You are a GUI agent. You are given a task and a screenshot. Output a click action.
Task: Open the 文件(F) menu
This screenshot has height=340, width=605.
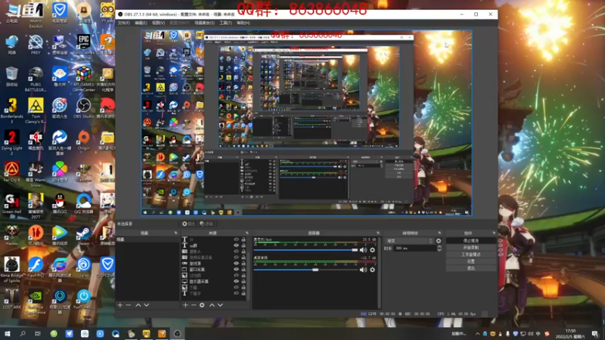point(123,23)
